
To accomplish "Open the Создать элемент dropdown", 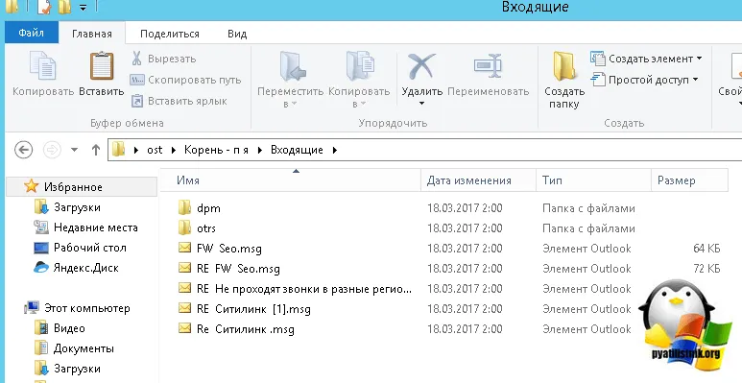I will point(646,59).
